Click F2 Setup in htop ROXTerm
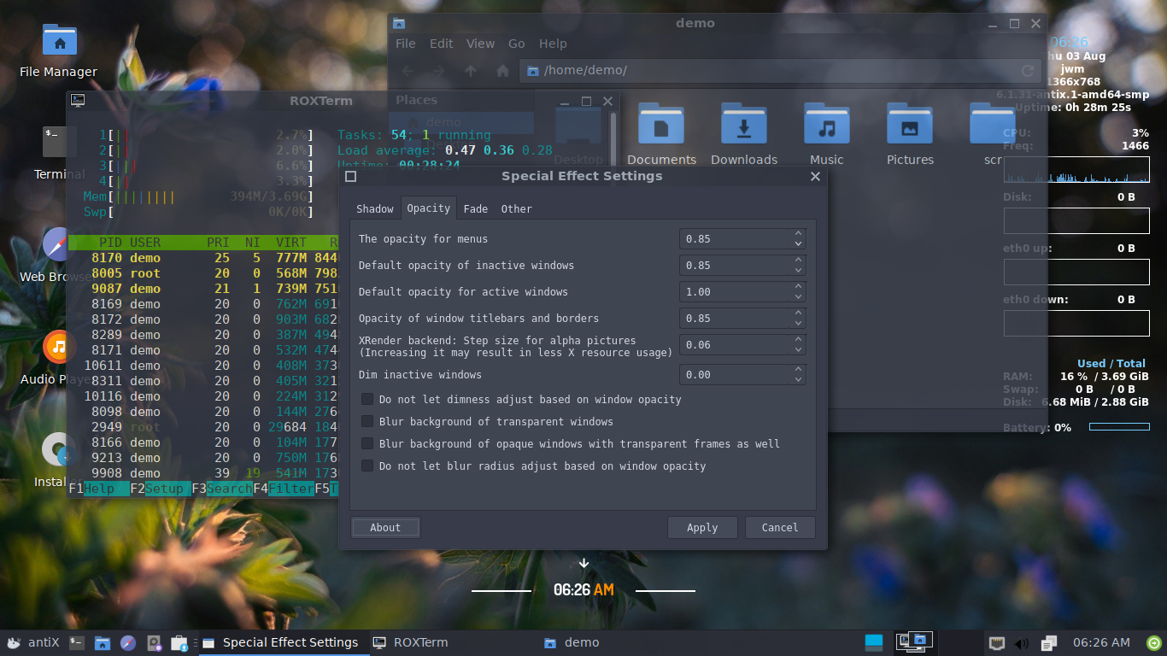 161,489
